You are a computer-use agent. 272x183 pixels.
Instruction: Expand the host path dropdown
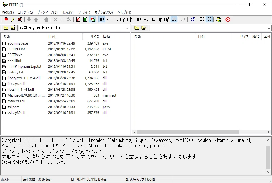point(269,28)
